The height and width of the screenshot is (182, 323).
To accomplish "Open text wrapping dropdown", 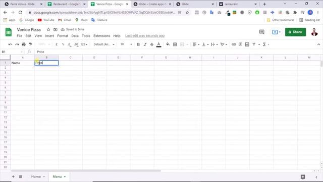I will click(x=214, y=44).
